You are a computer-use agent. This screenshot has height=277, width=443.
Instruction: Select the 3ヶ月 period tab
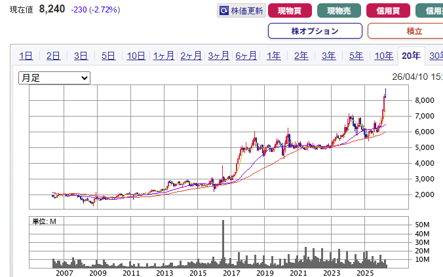219,56
